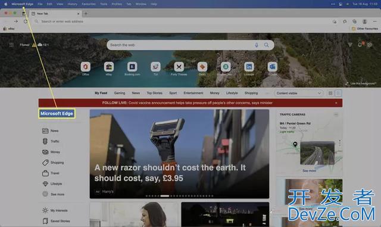Open the News sidebar item

tap(50, 130)
